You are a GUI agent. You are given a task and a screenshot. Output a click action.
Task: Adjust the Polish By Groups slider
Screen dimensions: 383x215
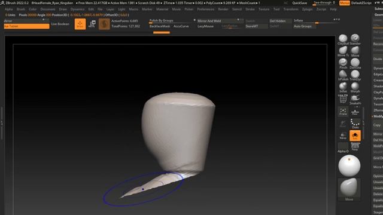click(172, 21)
